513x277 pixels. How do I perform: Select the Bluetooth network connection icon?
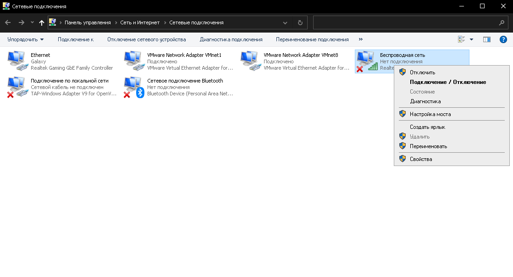[134, 87]
